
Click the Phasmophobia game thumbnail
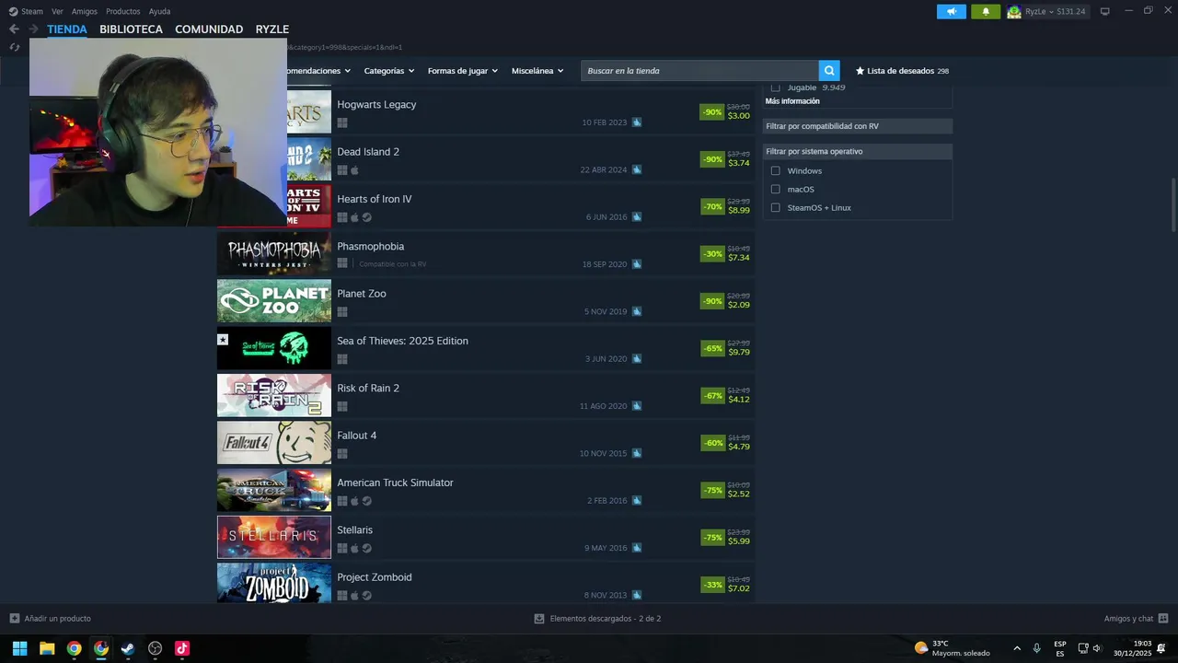pos(274,254)
